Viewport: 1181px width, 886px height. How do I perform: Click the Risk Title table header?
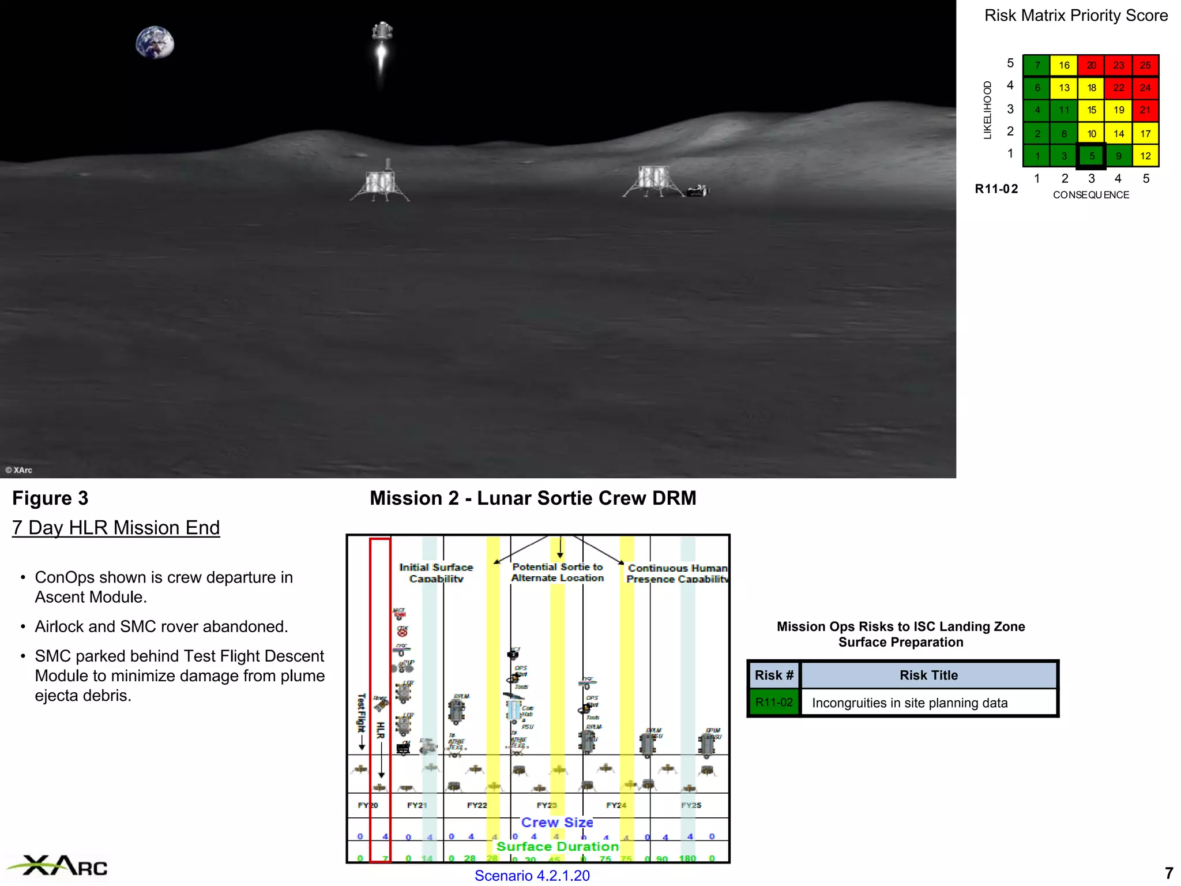(x=928, y=675)
